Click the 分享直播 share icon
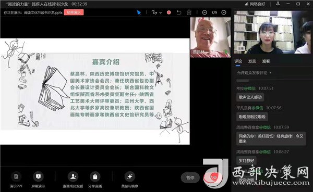 [95, 180]
